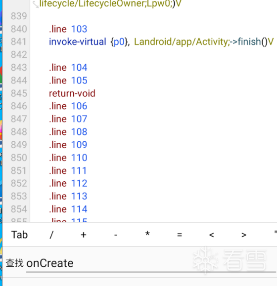Image resolution: width=277 pixels, height=286 pixels.
Task: Tap the less-than symbol key
Action: (x=211, y=235)
